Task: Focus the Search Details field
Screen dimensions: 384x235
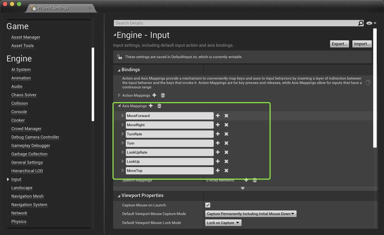Action: 236,23
